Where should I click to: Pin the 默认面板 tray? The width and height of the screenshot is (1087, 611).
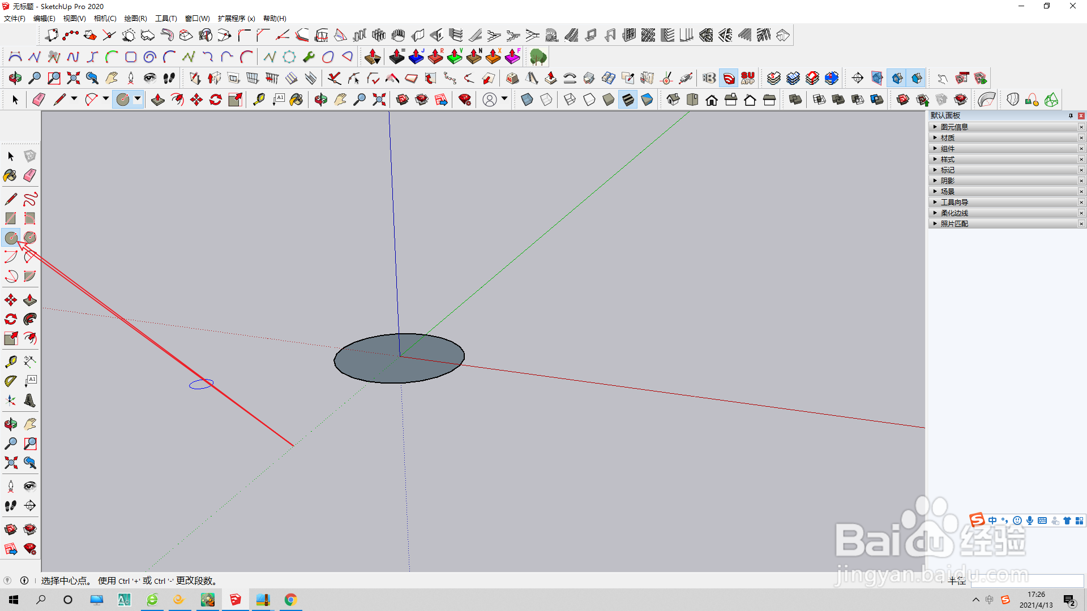[x=1071, y=115]
